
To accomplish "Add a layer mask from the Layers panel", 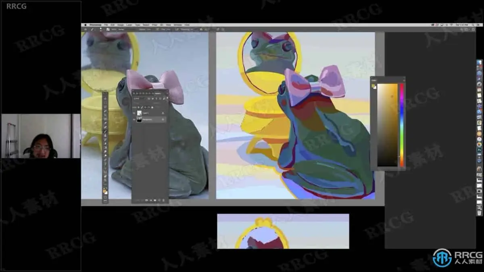I will 146,200.
